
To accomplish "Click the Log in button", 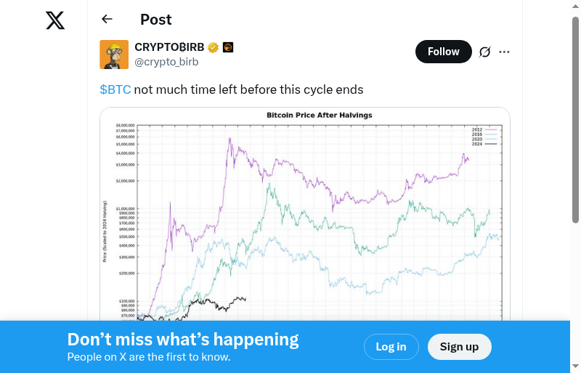I will [x=391, y=347].
